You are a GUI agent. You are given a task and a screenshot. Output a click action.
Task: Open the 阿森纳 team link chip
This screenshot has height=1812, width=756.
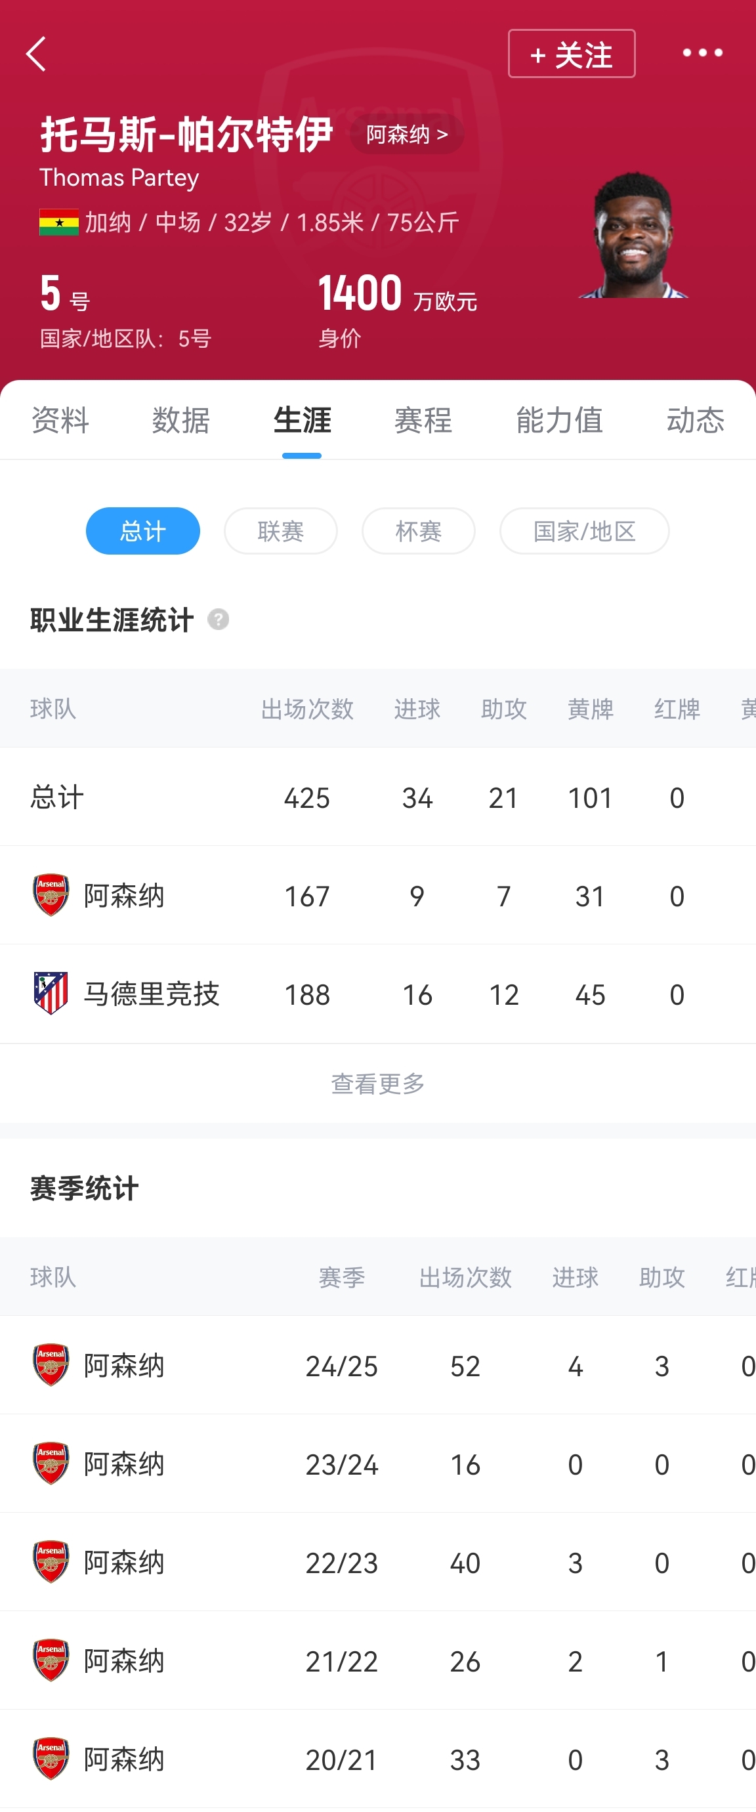pyautogui.click(x=406, y=135)
